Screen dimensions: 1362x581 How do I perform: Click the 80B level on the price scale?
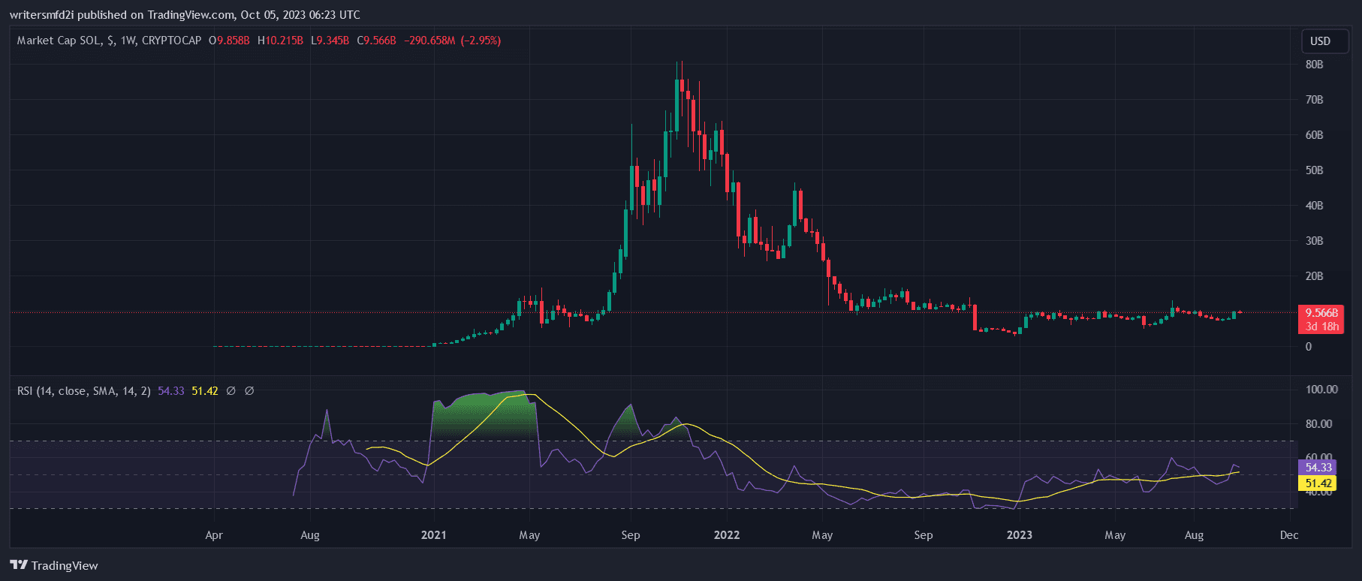pos(1314,65)
